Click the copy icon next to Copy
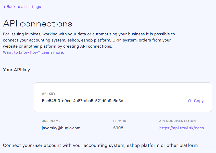Viewport: 216px width, 153px height. click(x=190, y=101)
